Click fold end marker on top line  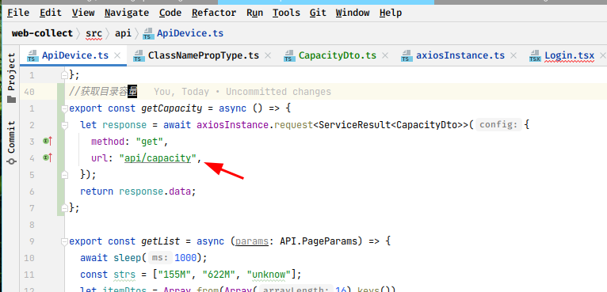65,74
